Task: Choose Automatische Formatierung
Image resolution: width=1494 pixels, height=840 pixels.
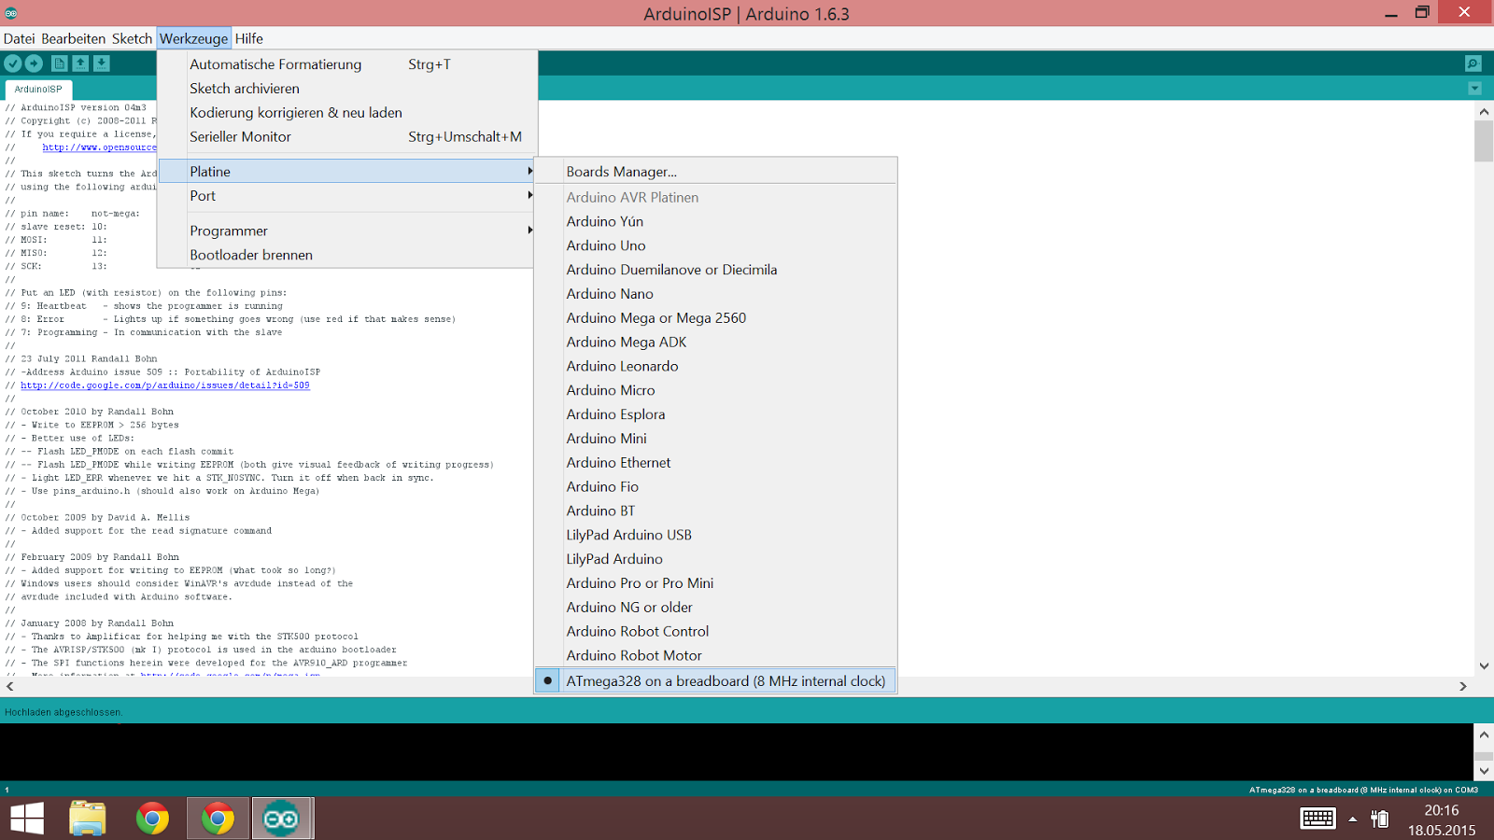Action: (x=347, y=64)
